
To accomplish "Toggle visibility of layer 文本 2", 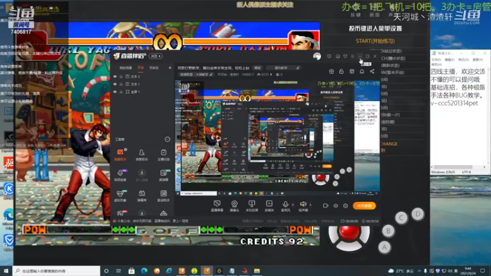I will [115, 76].
